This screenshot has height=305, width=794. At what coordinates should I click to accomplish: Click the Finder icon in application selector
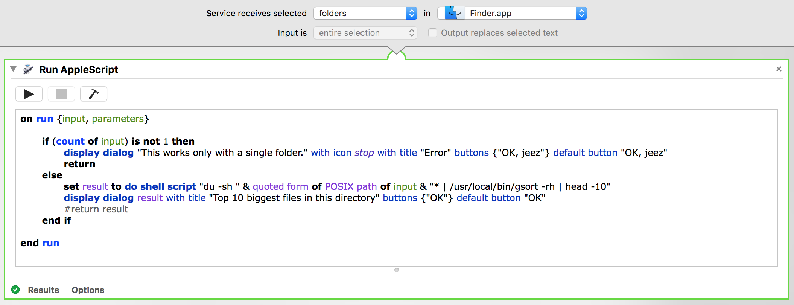(x=455, y=13)
